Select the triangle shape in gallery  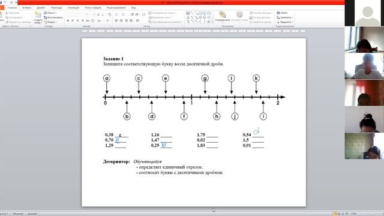pos(188,17)
